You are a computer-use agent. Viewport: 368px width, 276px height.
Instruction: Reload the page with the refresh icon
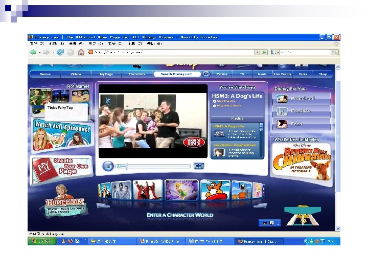click(60, 52)
